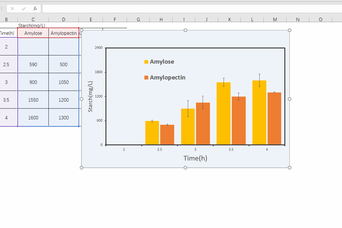This screenshot has height=228, width=342.
Task: Open the Insert Function fx icon
Action: pos(35,9)
